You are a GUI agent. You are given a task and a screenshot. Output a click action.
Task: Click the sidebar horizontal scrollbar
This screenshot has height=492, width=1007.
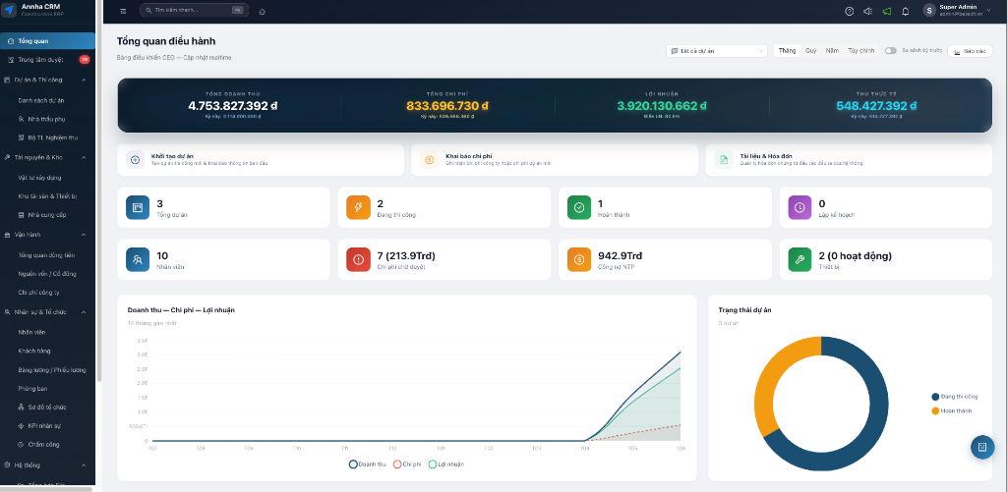tap(46, 489)
